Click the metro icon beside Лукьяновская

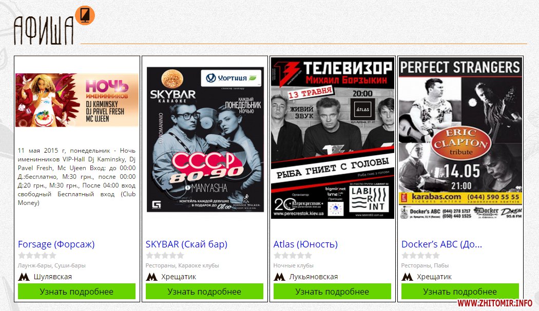tap(279, 277)
